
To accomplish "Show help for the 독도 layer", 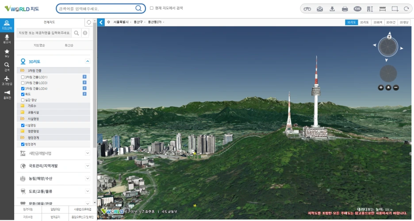I will pos(84,94).
